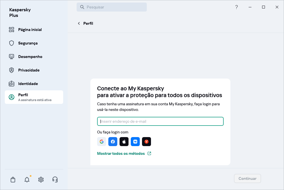Open application settings via gear icon

[41, 179]
